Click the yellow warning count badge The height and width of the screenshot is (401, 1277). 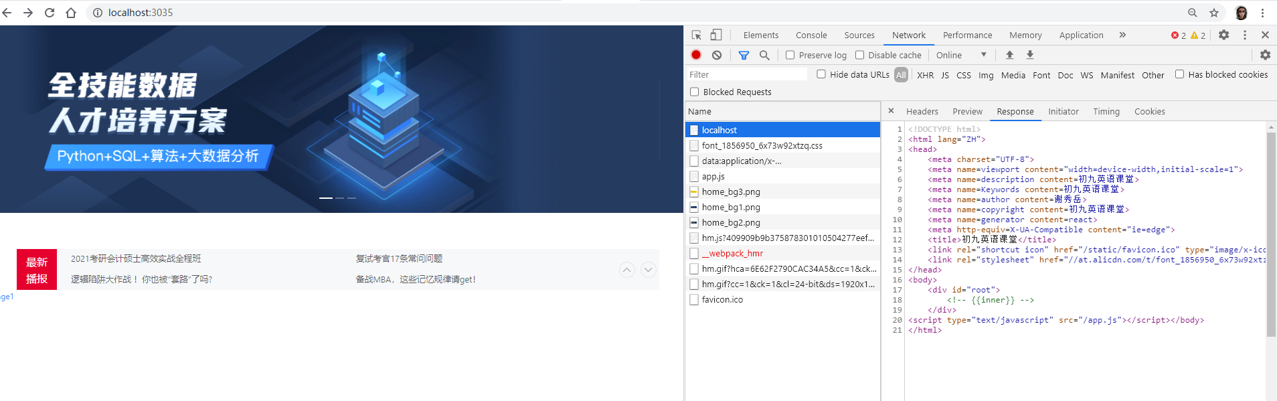(x=1198, y=35)
